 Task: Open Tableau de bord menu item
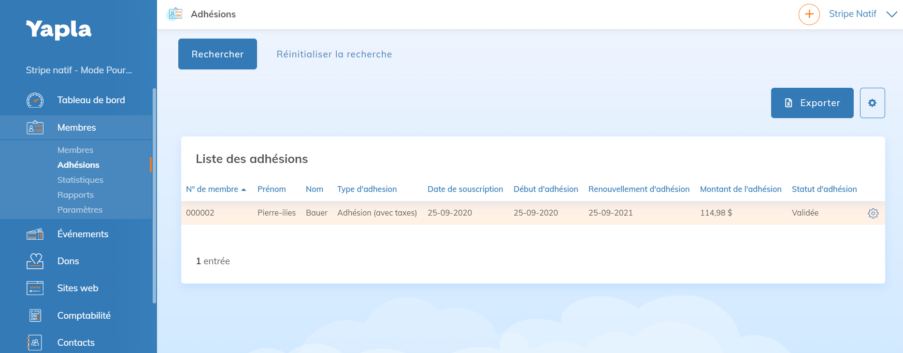tap(91, 100)
